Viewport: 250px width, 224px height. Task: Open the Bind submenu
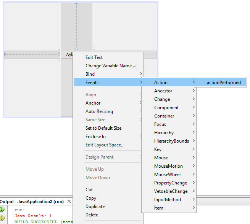coord(108,74)
